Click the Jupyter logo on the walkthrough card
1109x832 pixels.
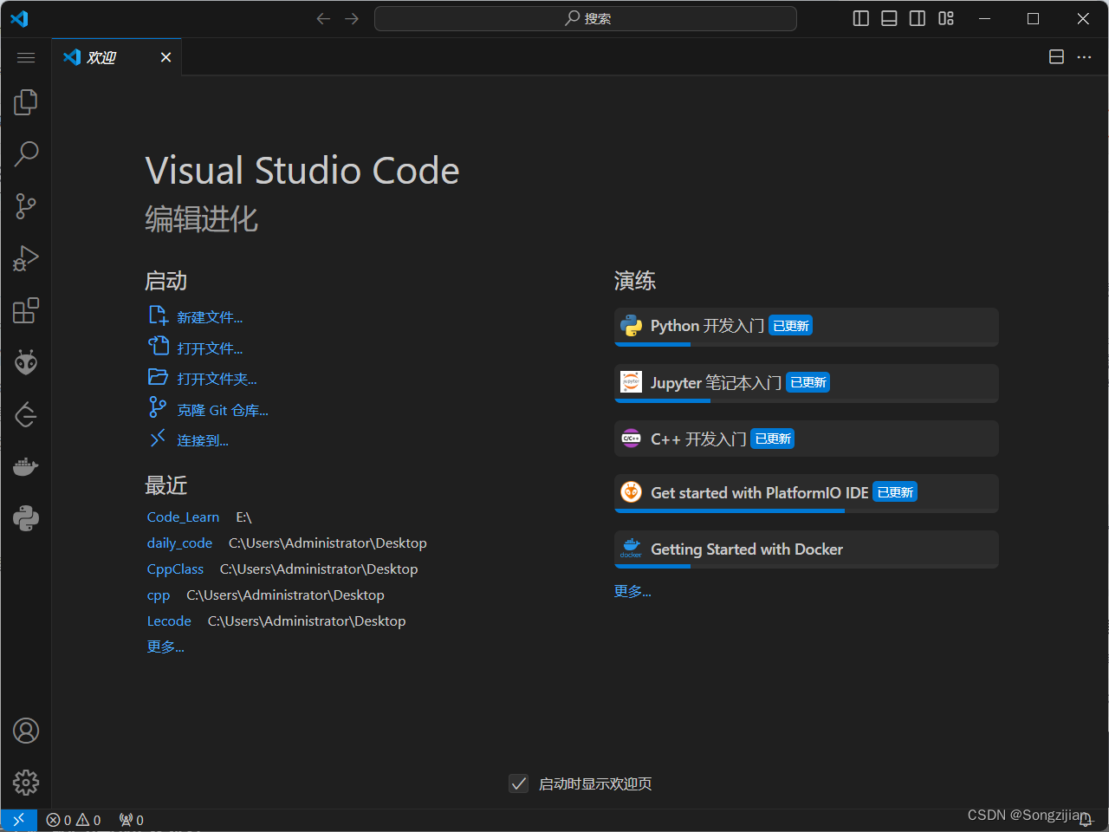(632, 382)
